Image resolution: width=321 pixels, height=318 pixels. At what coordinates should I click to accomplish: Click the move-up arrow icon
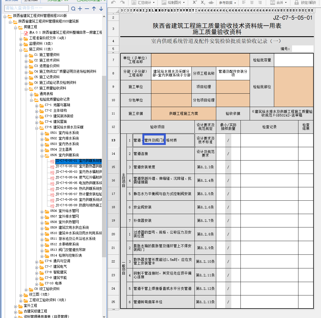tap(94, 9)
